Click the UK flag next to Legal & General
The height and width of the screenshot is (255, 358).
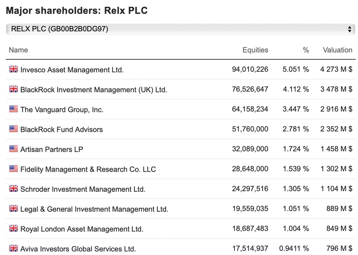coord(14,209)
